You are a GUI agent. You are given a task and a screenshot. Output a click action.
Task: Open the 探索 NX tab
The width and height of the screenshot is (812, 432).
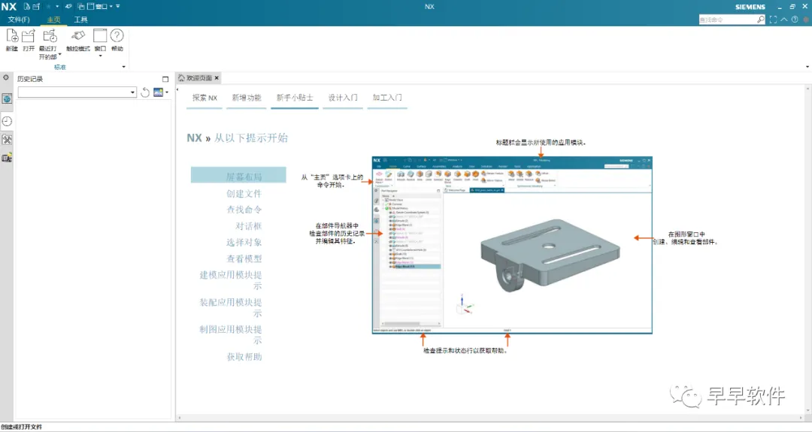coord(205,98)
